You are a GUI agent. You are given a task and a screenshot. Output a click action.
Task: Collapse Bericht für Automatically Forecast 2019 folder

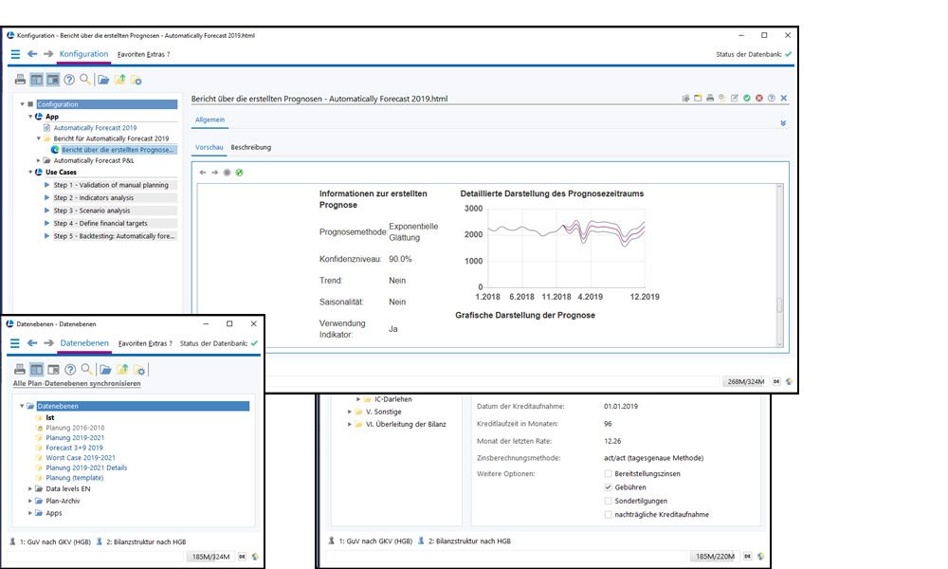tap(39, 138)
